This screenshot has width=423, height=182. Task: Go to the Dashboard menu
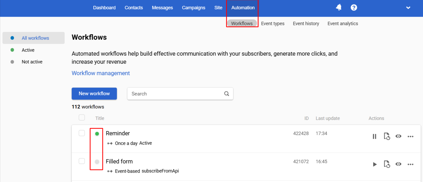(x=104, y=8)
